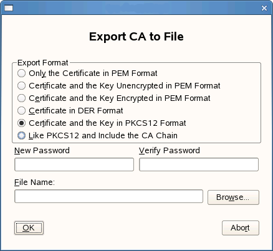
Task: Pick Certificate in DER Format option
Action: coord(70,111)
